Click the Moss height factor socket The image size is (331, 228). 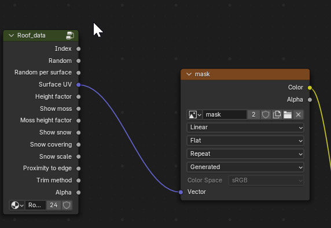pyautogui.click(x=79, y=121)
